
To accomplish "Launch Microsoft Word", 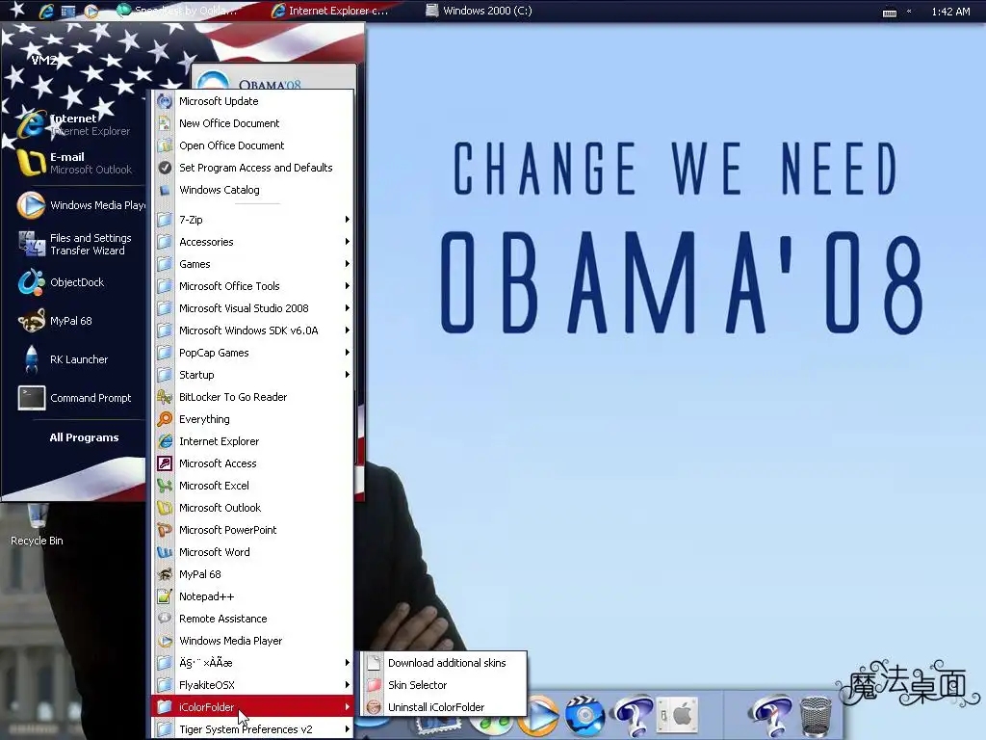I will (x=253, y=552).
